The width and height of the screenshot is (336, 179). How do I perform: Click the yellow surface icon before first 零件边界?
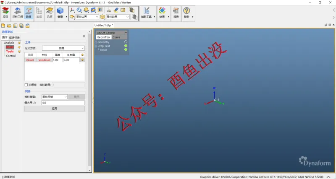click(72, 17)
